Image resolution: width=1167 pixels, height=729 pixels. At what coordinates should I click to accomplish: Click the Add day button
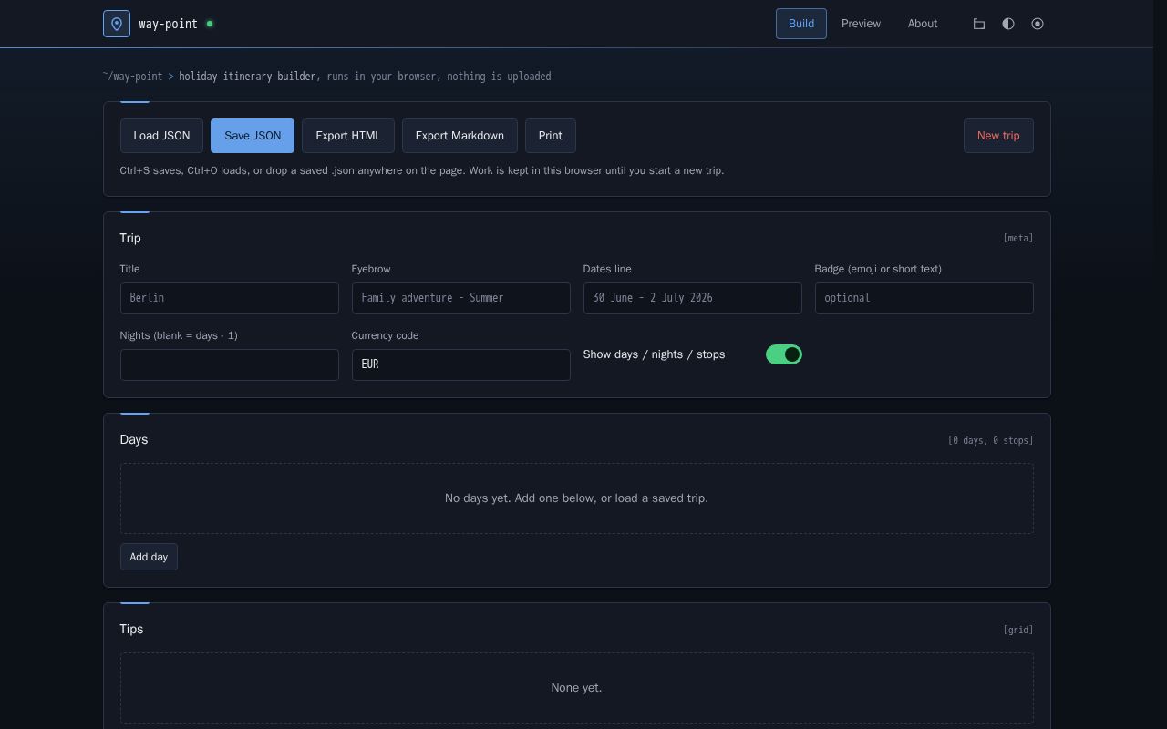click(x=149, y=557)
